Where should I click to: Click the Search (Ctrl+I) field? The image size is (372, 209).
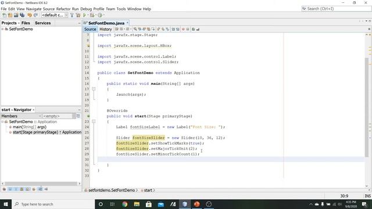[337, 9]
